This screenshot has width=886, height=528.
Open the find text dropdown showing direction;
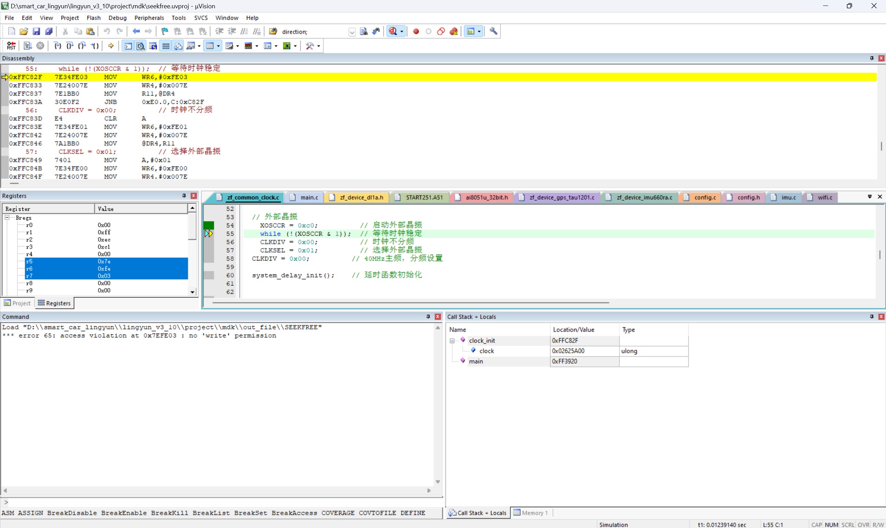(352, 33)
